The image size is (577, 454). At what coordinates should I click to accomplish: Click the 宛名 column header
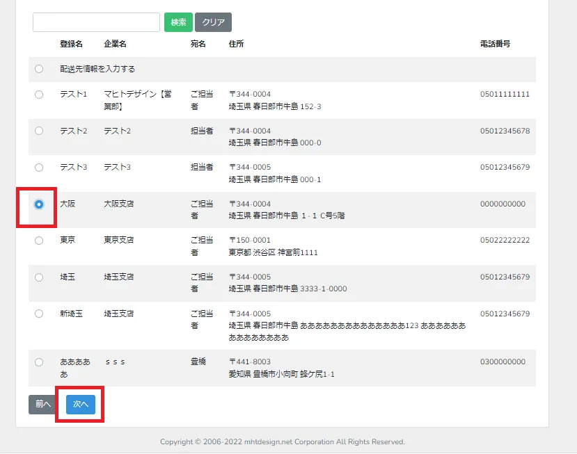click(198, 43)
